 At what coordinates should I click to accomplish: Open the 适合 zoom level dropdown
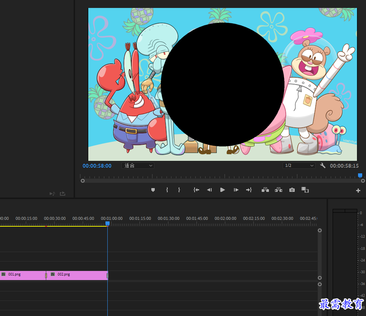pyautogui.click(x=138, y=165)
